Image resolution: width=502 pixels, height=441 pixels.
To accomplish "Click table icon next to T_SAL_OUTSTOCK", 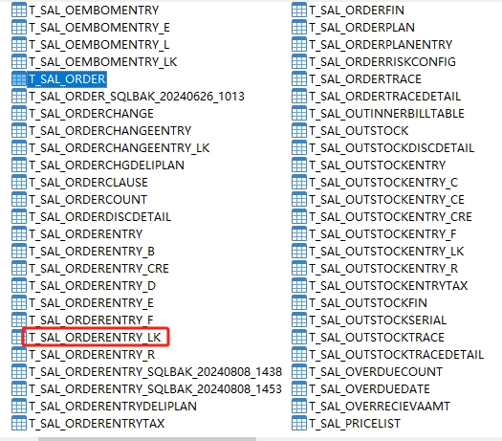I will point(299,131).
